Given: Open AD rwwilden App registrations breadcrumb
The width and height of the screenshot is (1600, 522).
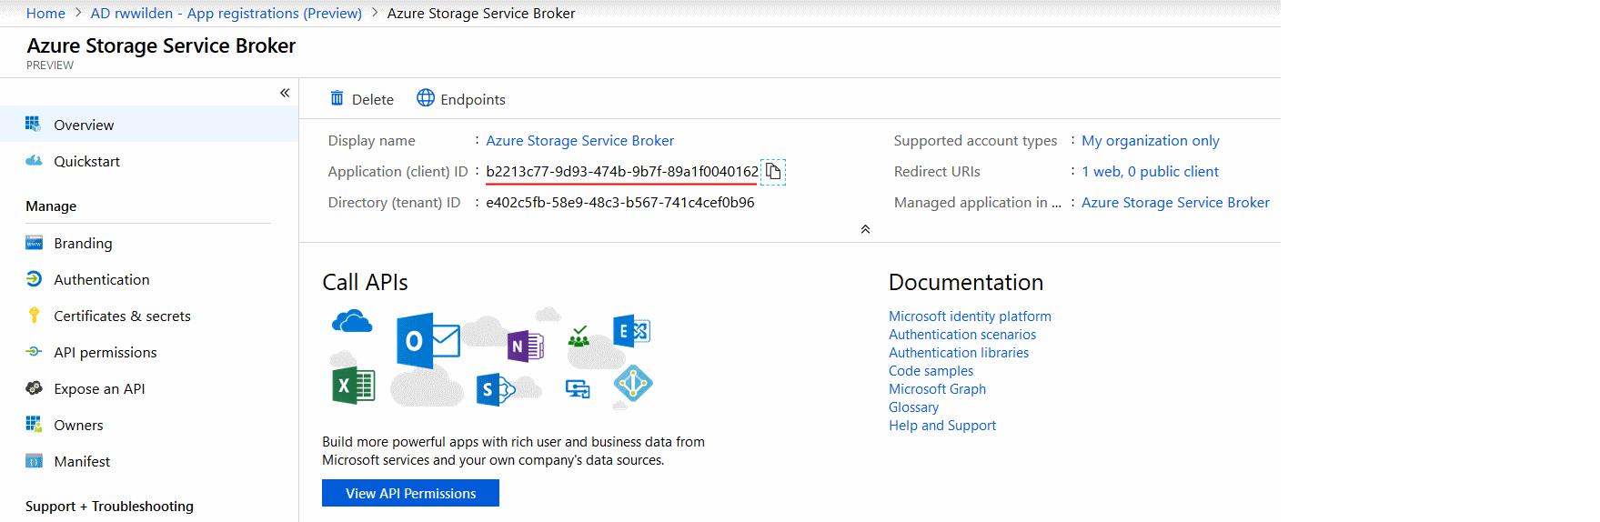Looking at the screenshot, I should click(x=226, y=13).
